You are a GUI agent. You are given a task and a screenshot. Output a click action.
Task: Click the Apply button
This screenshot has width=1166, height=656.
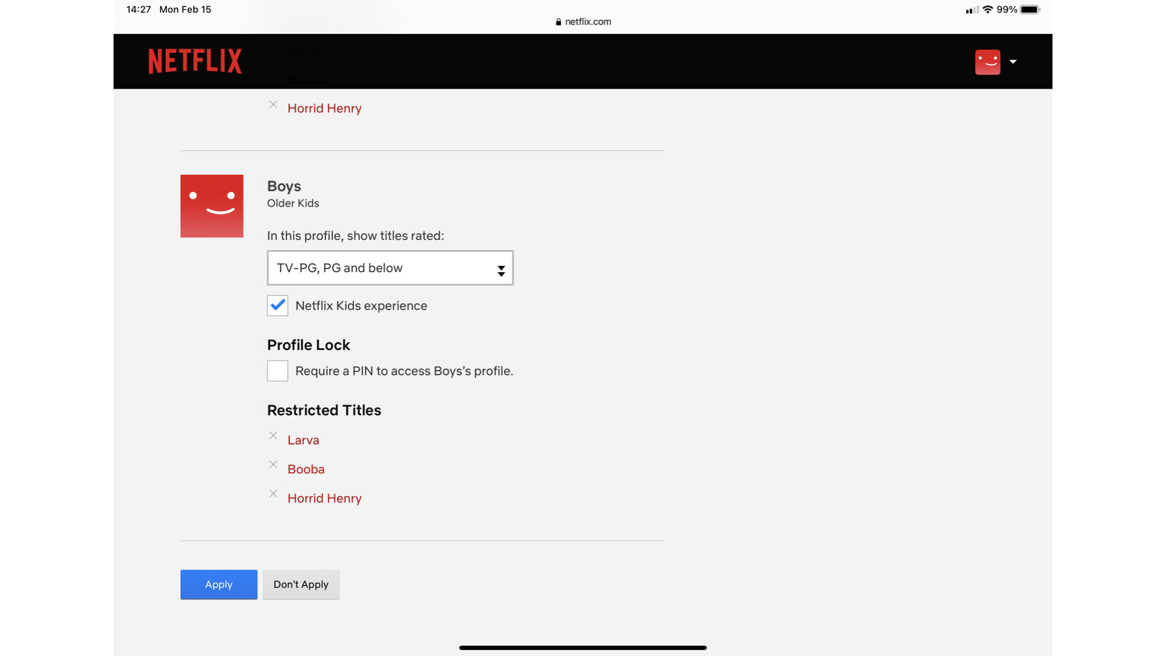(219, 584)
